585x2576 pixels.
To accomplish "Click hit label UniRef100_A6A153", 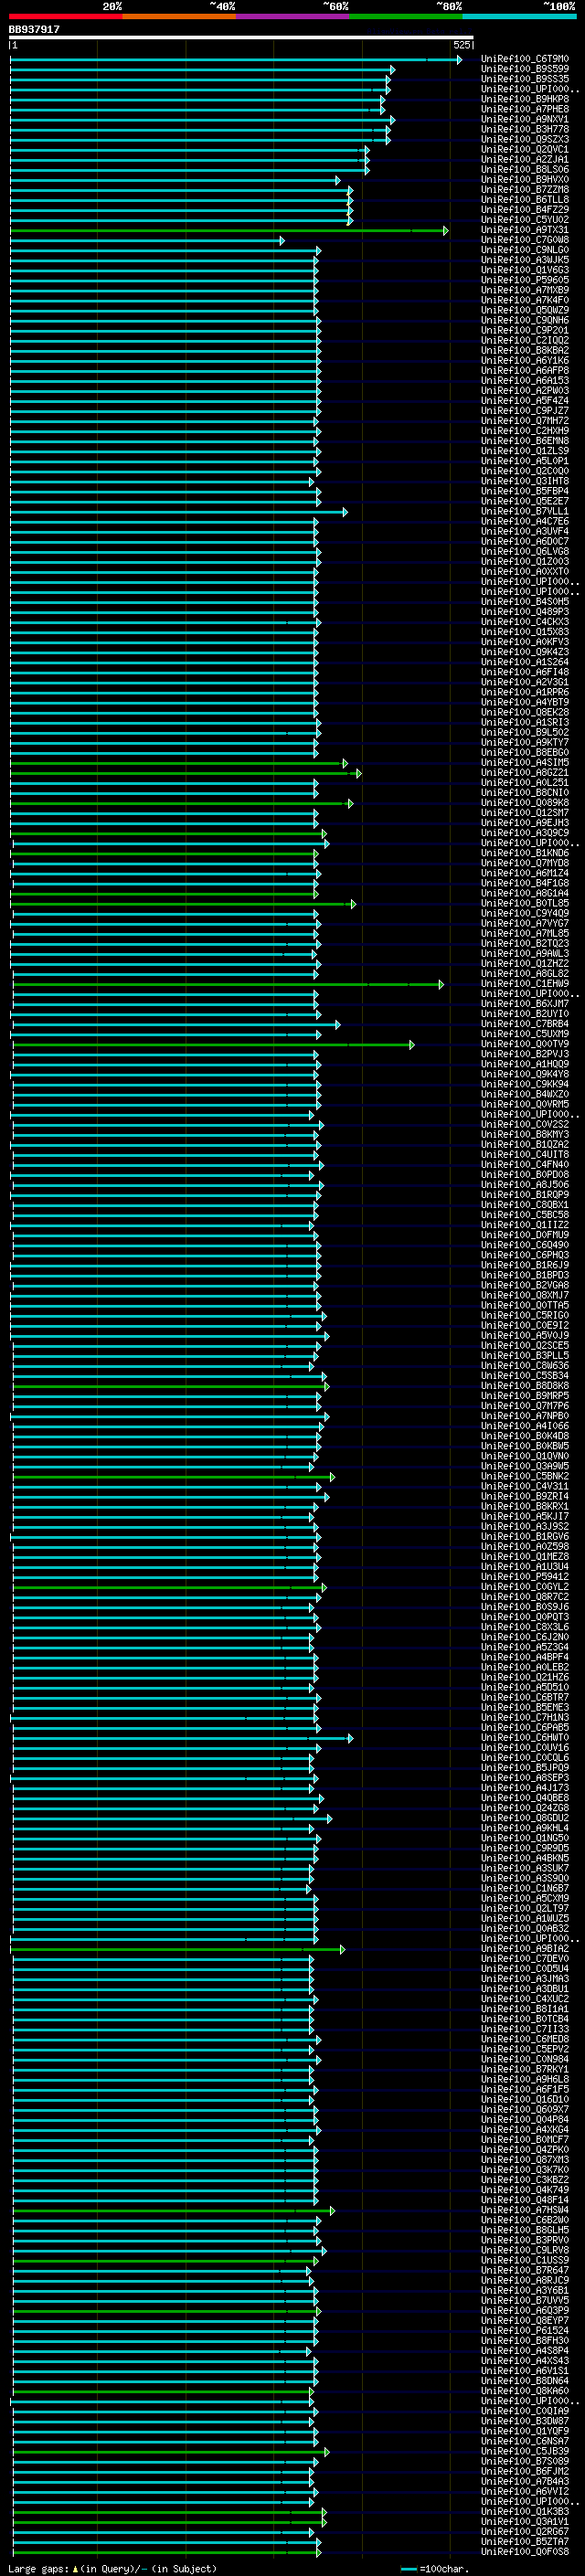I will tap(525, 381).
